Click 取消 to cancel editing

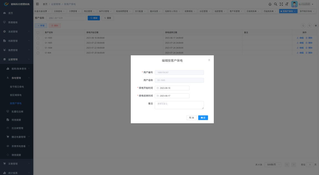pos(191,118)
